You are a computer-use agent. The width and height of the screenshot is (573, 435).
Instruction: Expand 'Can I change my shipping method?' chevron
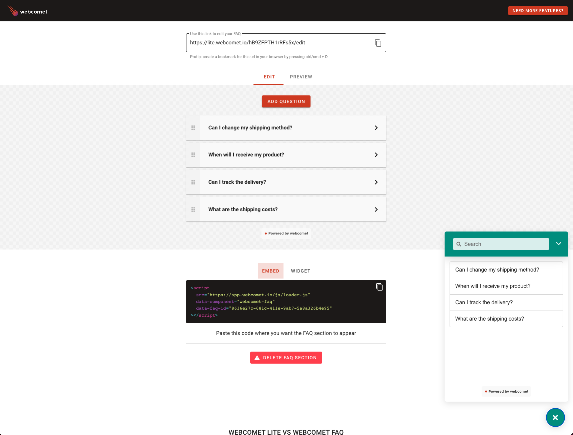(376, 128)
